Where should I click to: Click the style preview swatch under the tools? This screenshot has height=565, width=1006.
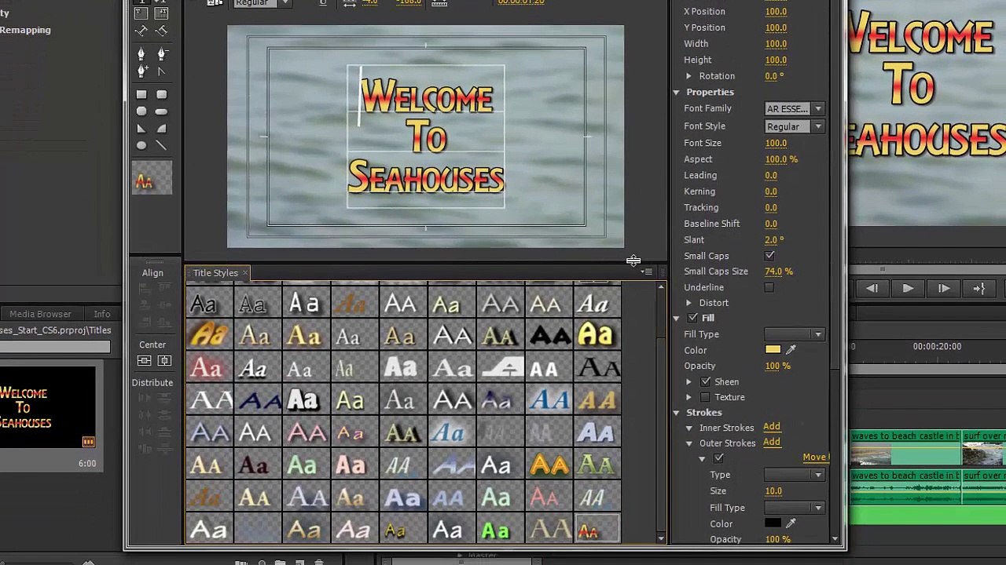(152, 180)
